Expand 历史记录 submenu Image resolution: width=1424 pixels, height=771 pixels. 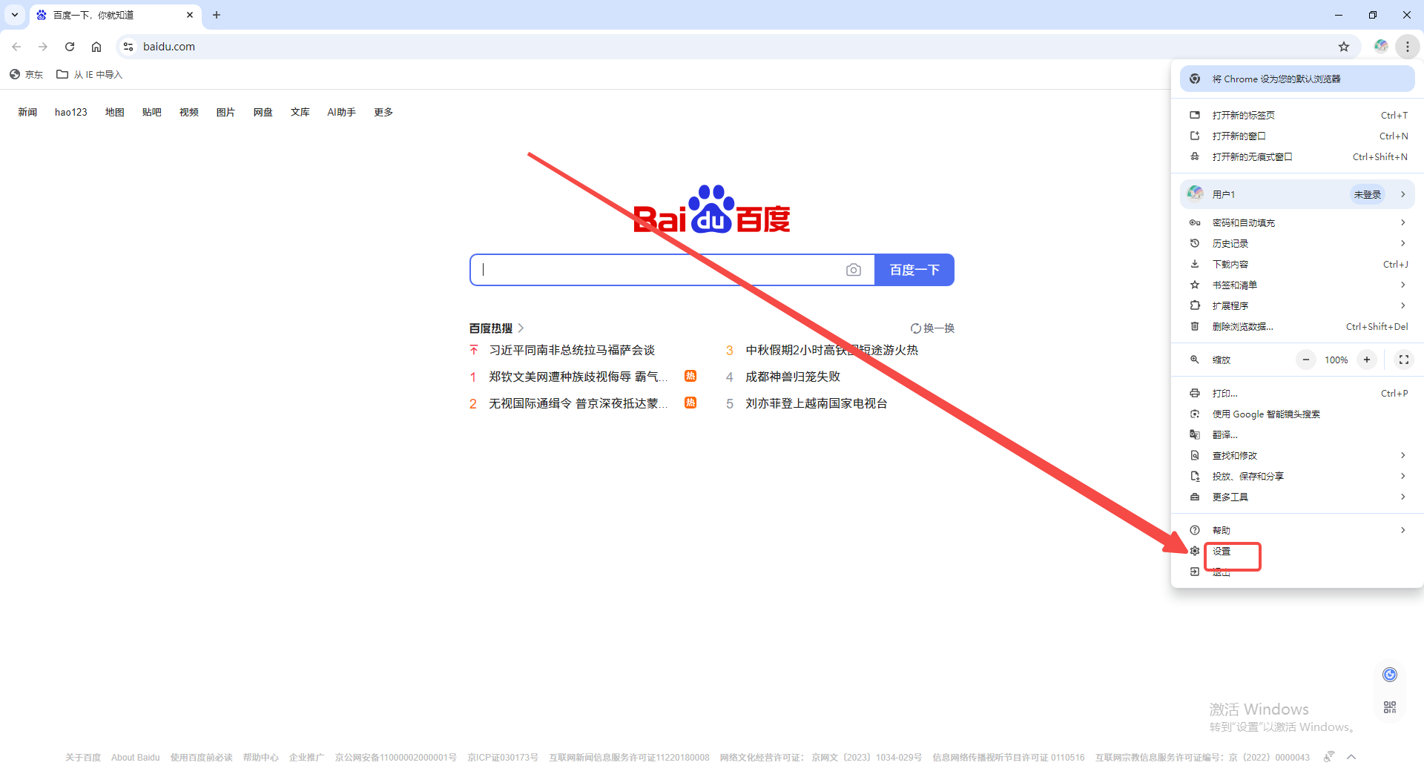click(x=1297, y=243)
